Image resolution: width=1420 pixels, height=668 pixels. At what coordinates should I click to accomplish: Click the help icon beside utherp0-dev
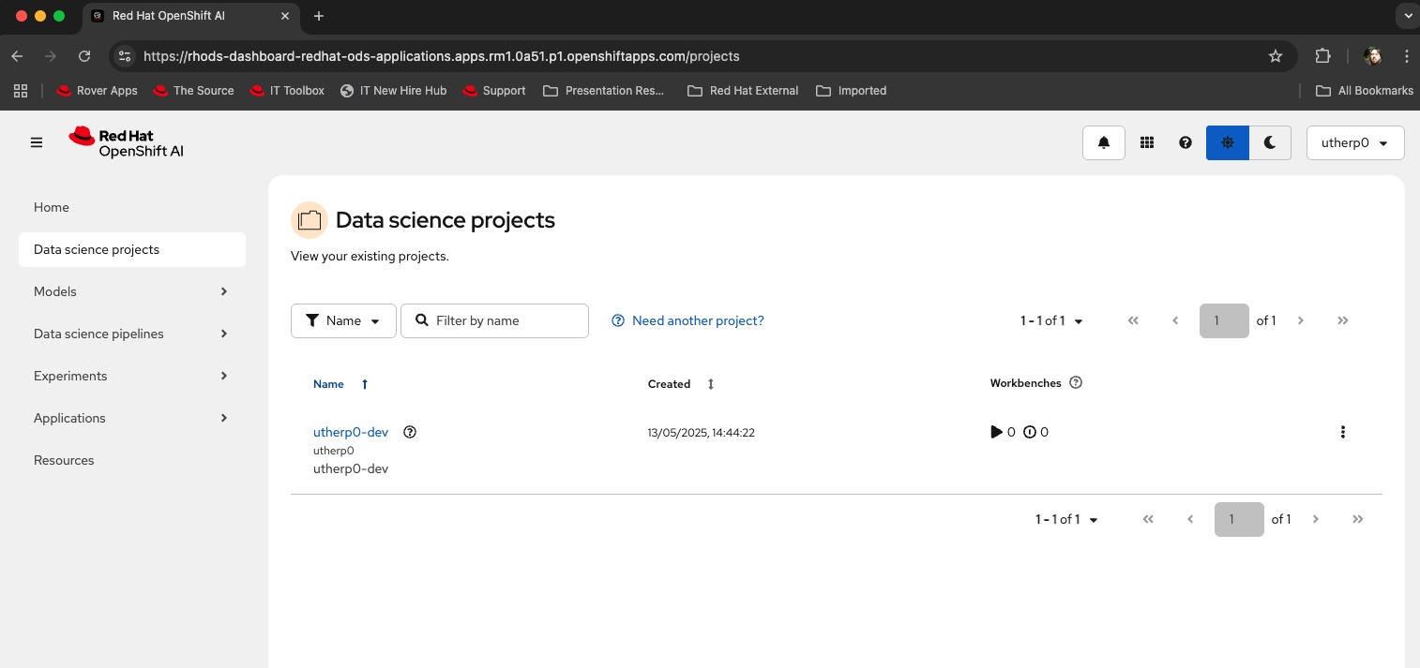click(x=410, y=432)
